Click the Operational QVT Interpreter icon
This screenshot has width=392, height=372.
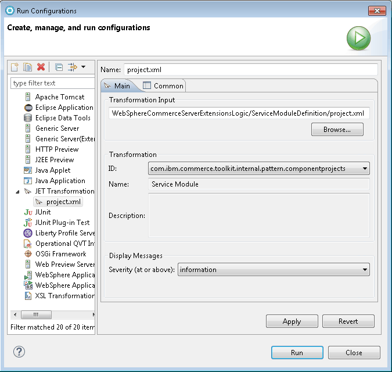click(28, 244)
